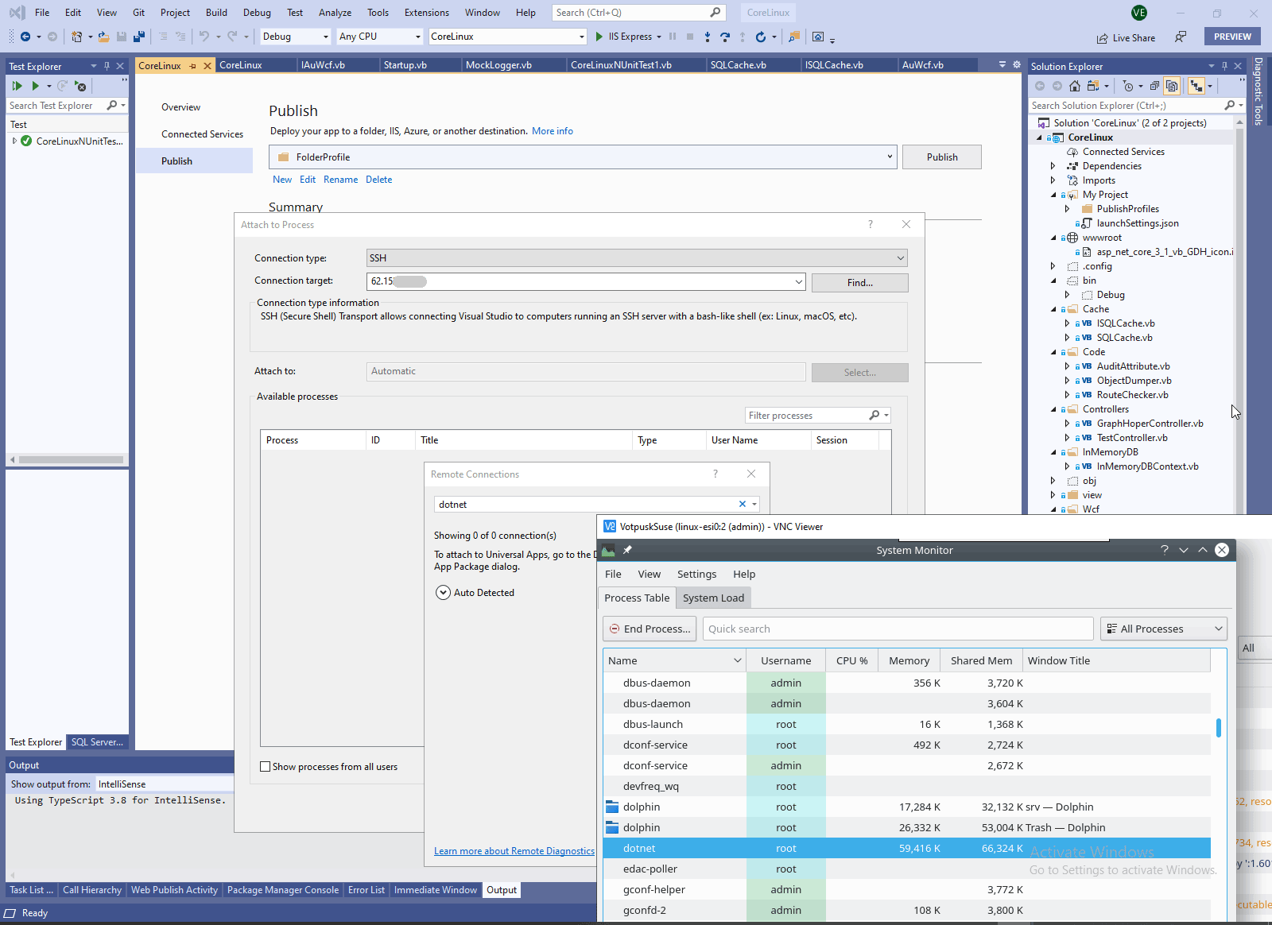Switch to the MockLogger.vb tab
This screenshot has height=925, width=1272.
tap(498, 65)
